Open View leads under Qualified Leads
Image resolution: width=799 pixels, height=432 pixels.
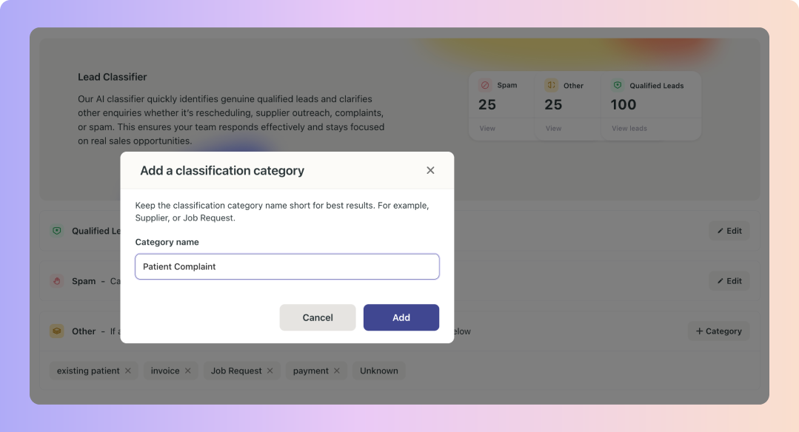coord(629,128)
